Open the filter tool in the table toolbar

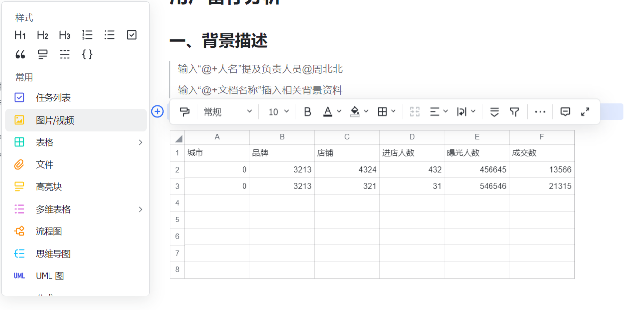tap(514, 111)
